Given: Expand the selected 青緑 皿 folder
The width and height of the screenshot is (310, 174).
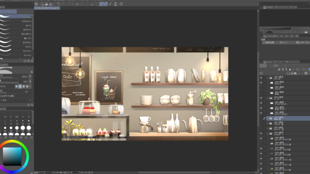Looking at the screenshot, I should pyautogui.click(x=267, y=118).
